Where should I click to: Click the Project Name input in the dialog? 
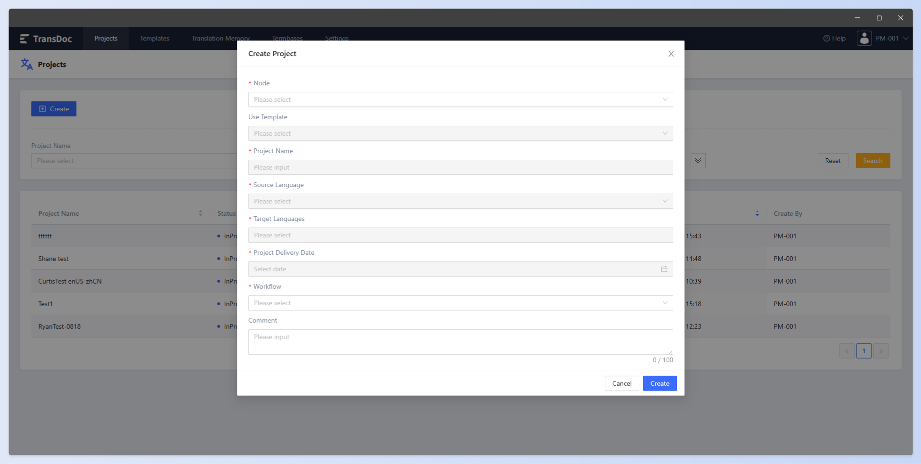(x=460, y=167)
